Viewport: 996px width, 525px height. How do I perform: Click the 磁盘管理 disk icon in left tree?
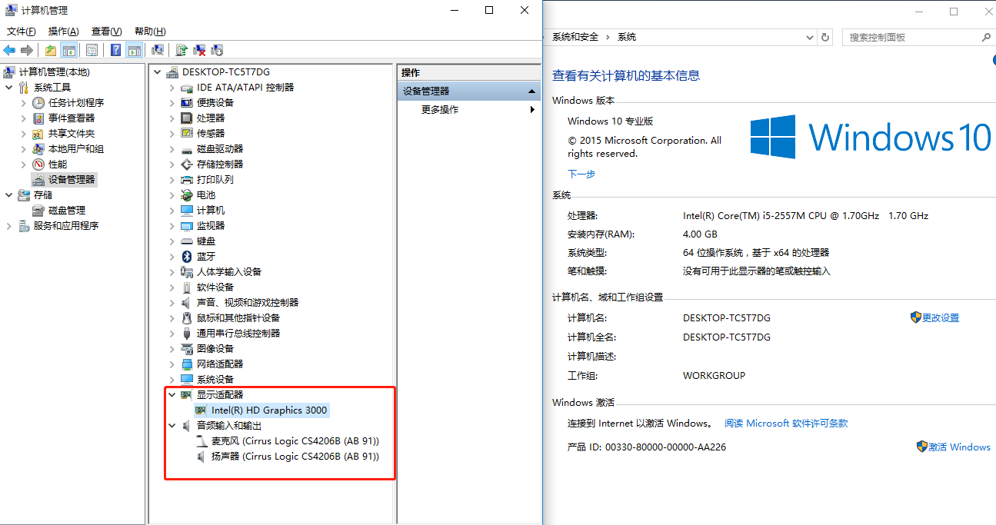38,210
